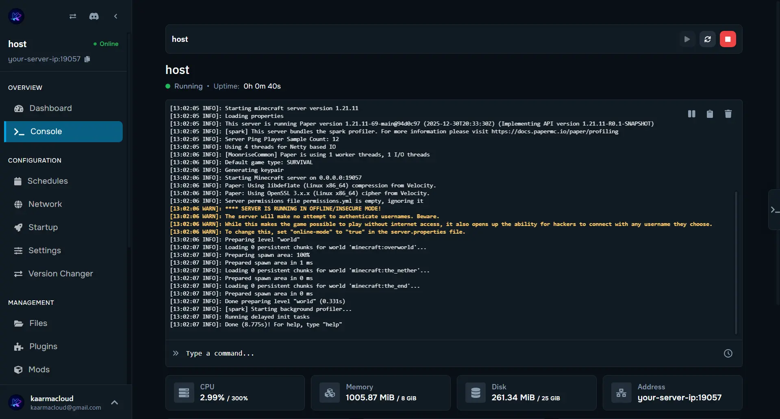
Task: Open the Mods page
Action: pos(63,369)
